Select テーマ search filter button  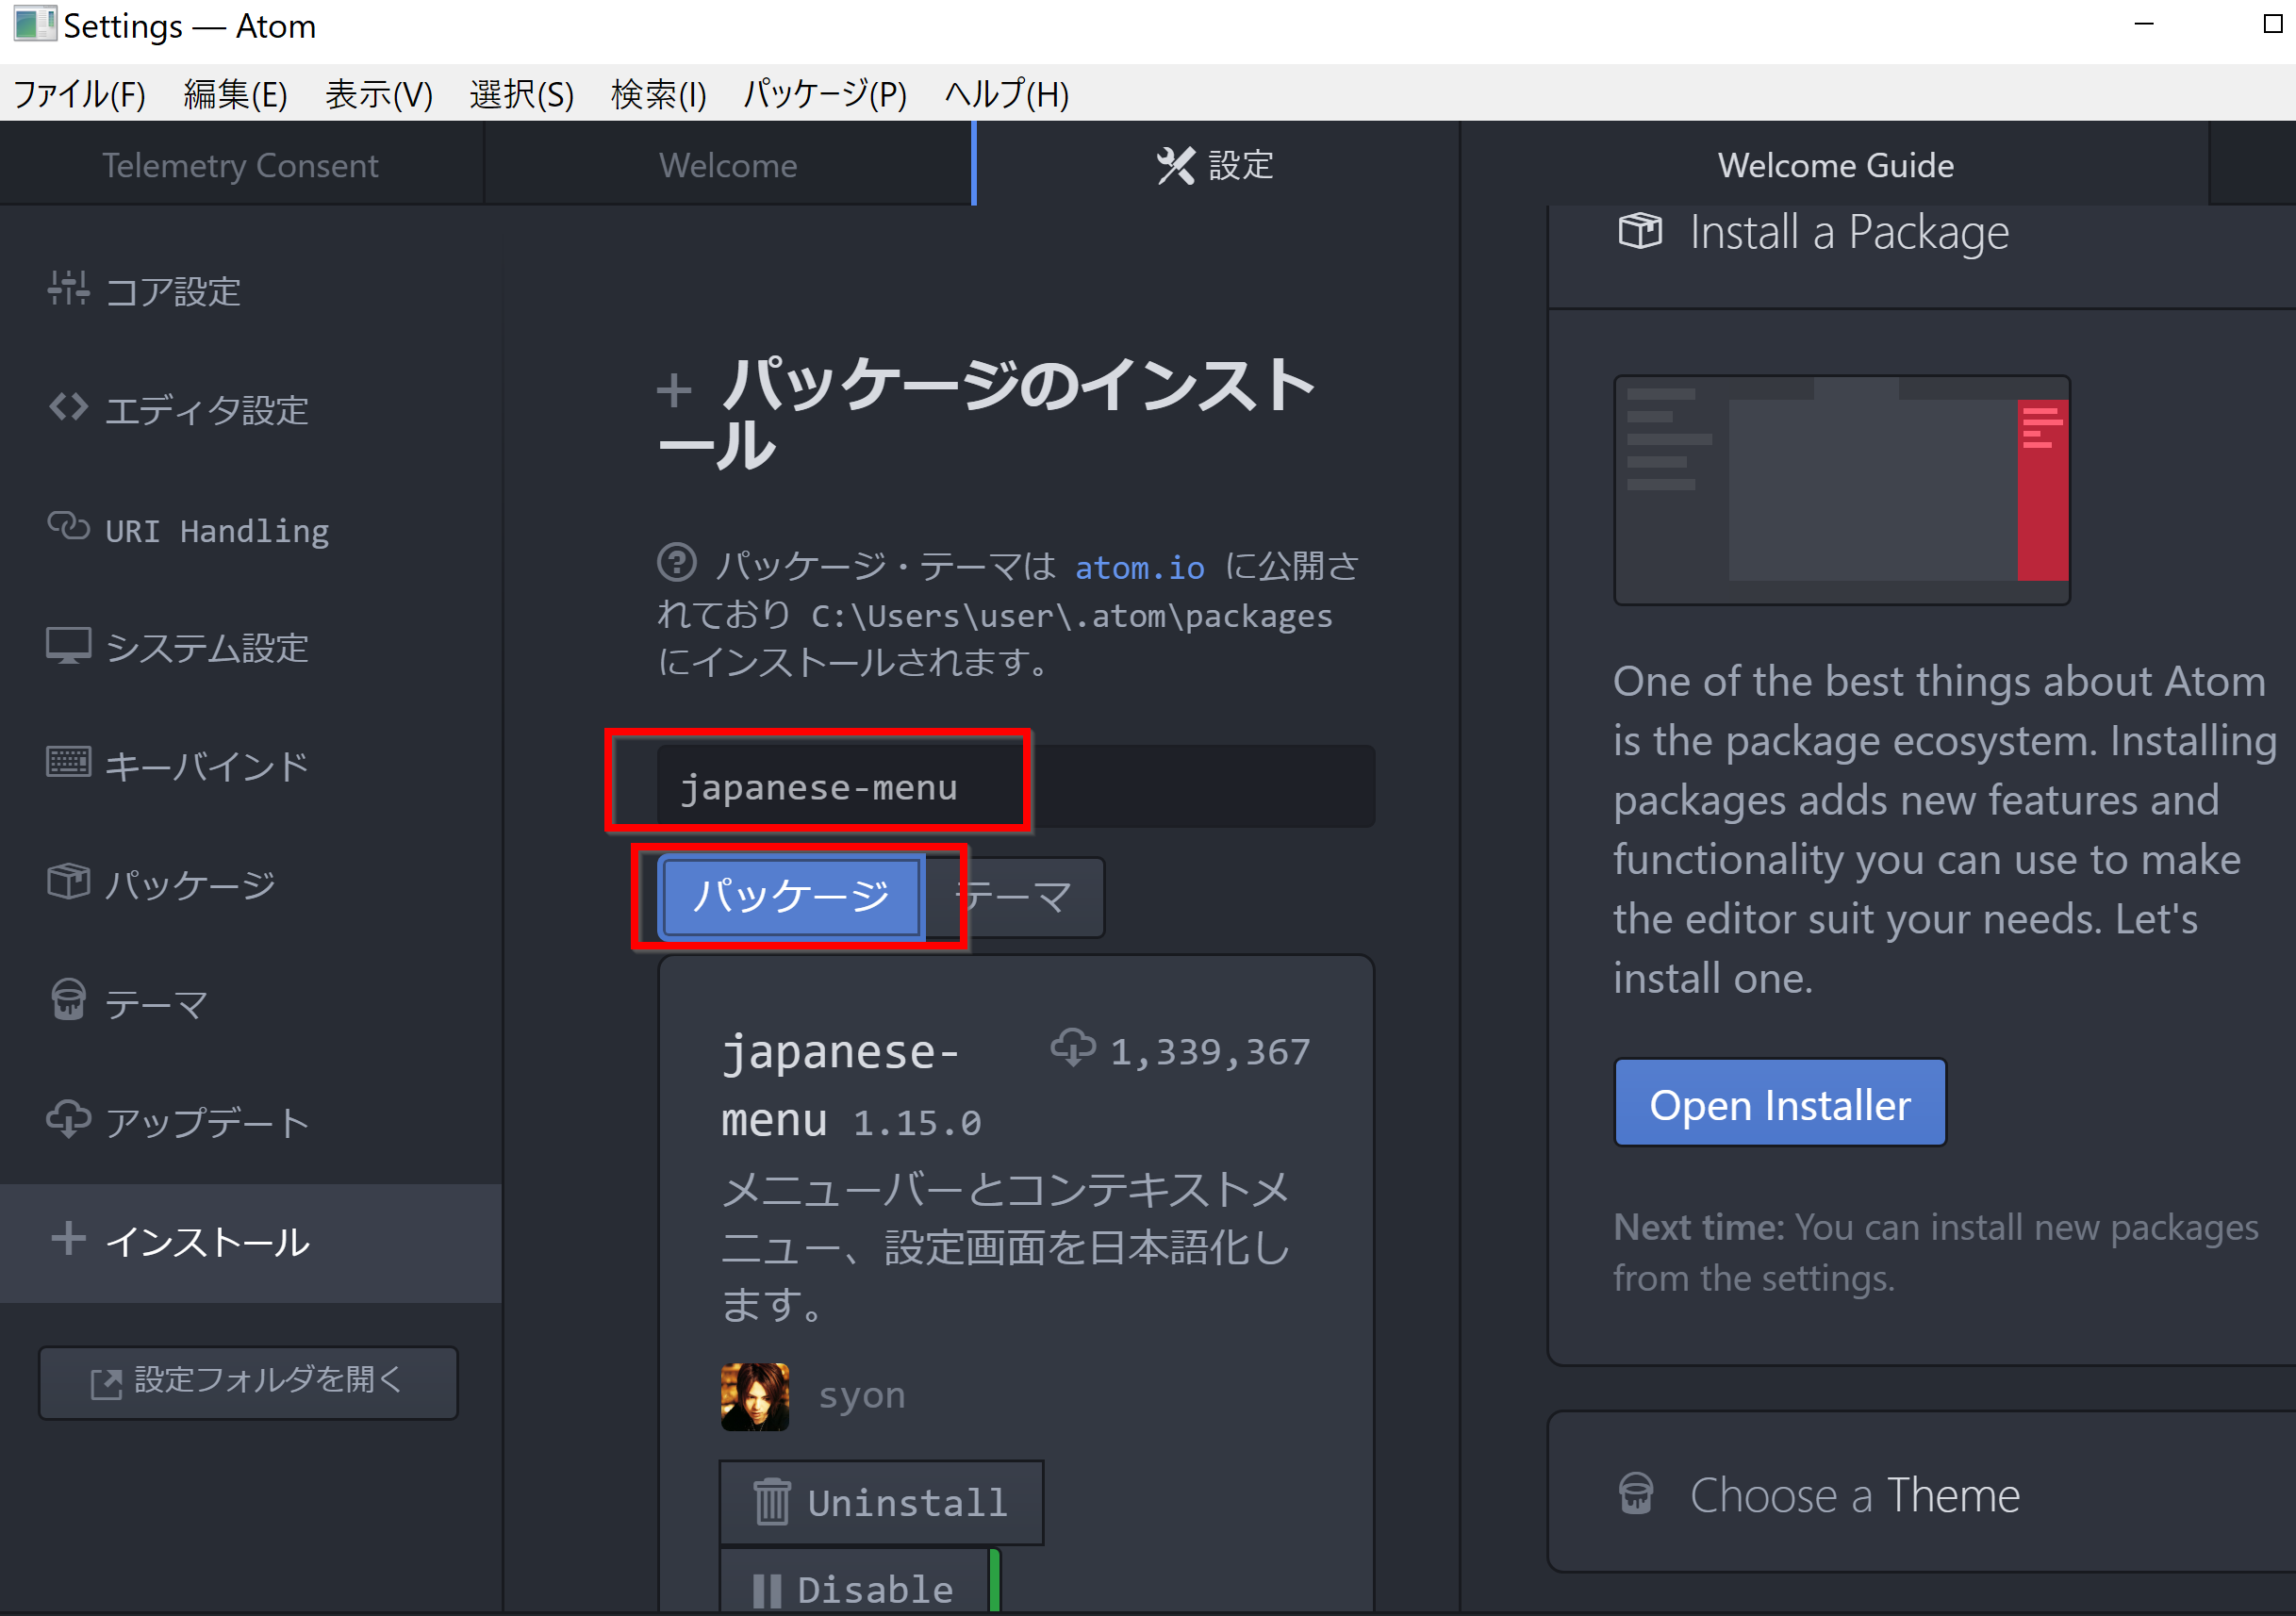point(1015,897)
